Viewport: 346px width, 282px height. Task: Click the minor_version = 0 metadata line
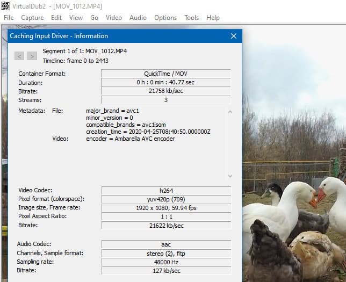pyautogui.click(x=110, y=118)
